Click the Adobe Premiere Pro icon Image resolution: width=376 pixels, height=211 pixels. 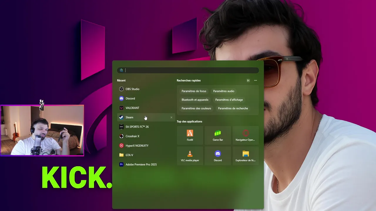point(121,164)
